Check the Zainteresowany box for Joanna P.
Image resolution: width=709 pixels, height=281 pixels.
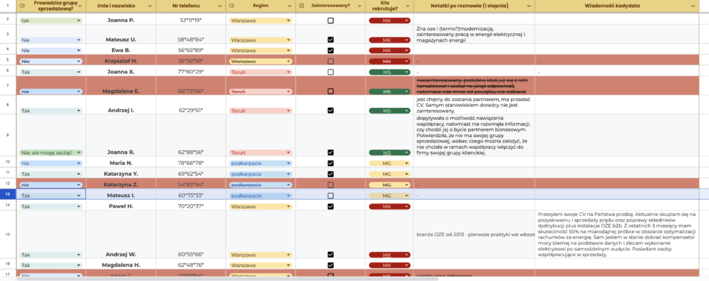click(x=330, y=21)
